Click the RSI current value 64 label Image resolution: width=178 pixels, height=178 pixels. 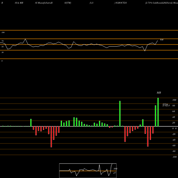click(x=162, y=40)
